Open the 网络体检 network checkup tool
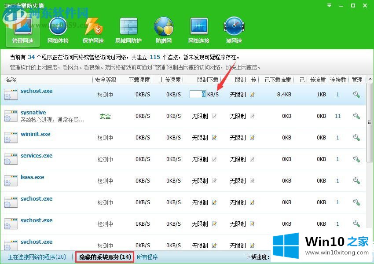Screen dimensions: 374x264 pos(58,30)
